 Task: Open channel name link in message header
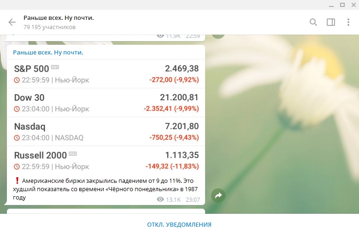click(x=48, y=53)
